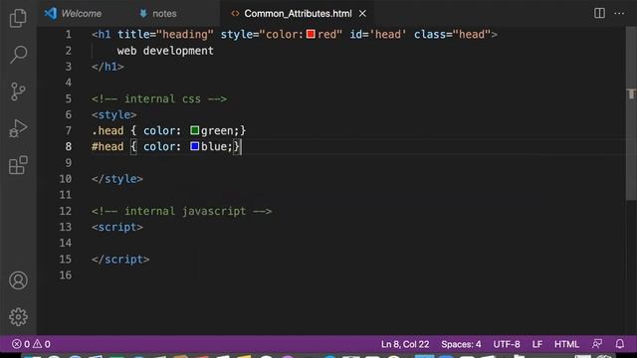Split the editor to the right
637x358 pixels.
tap(599, 13)
